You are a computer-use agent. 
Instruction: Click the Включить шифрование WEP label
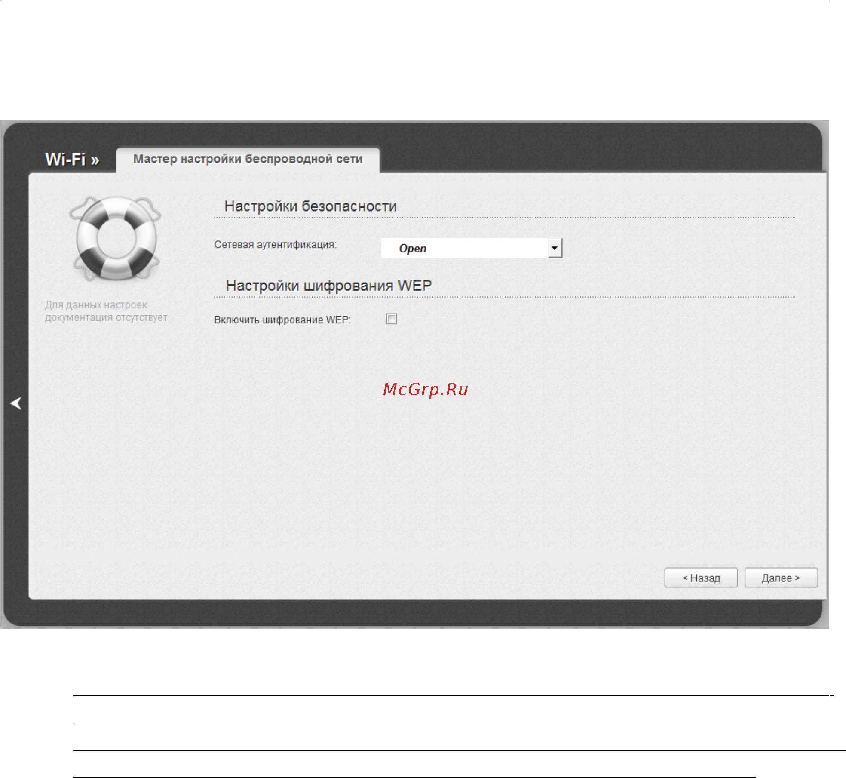282,320
